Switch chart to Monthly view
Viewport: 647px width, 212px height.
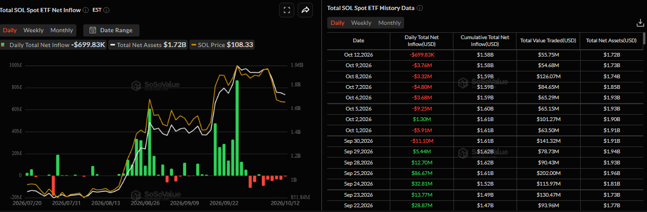click(62, 30)
